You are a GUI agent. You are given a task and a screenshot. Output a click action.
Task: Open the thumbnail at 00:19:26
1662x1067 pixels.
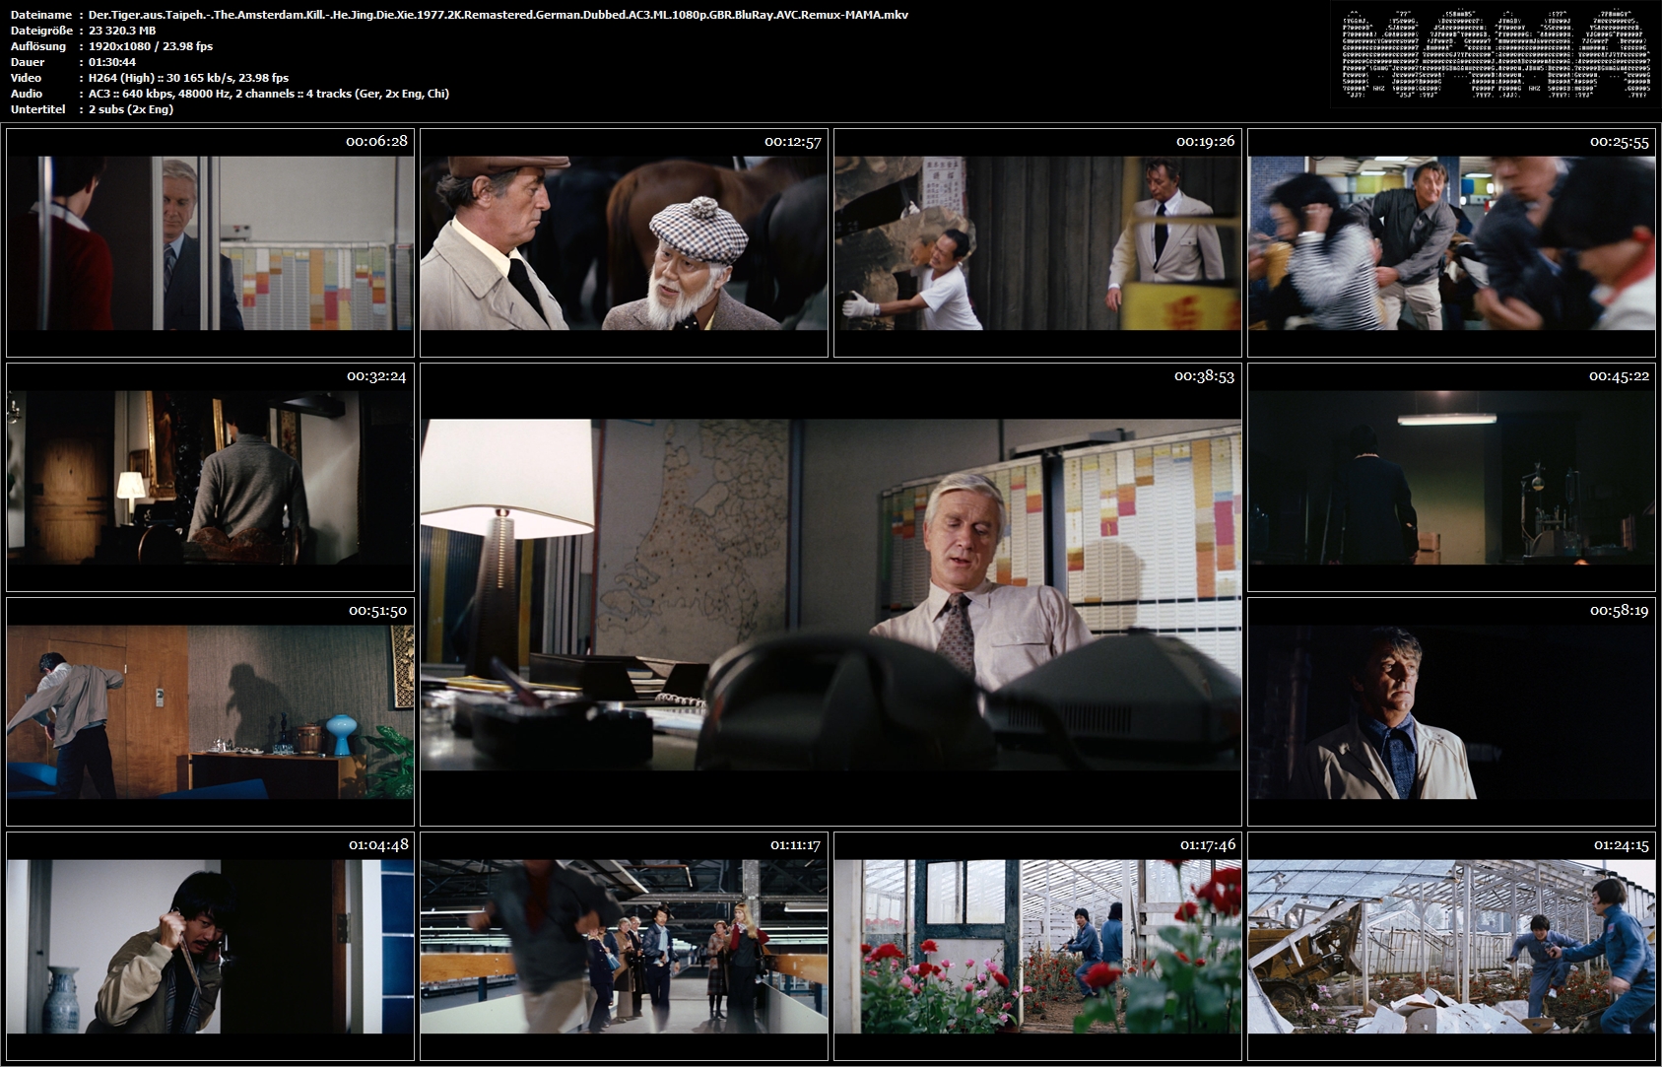(1037, 242)
